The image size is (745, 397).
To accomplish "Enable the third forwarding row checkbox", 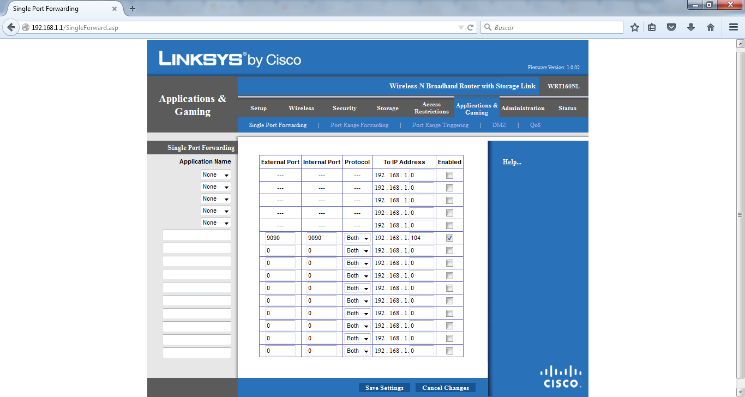I will click(x=449, y=200).
